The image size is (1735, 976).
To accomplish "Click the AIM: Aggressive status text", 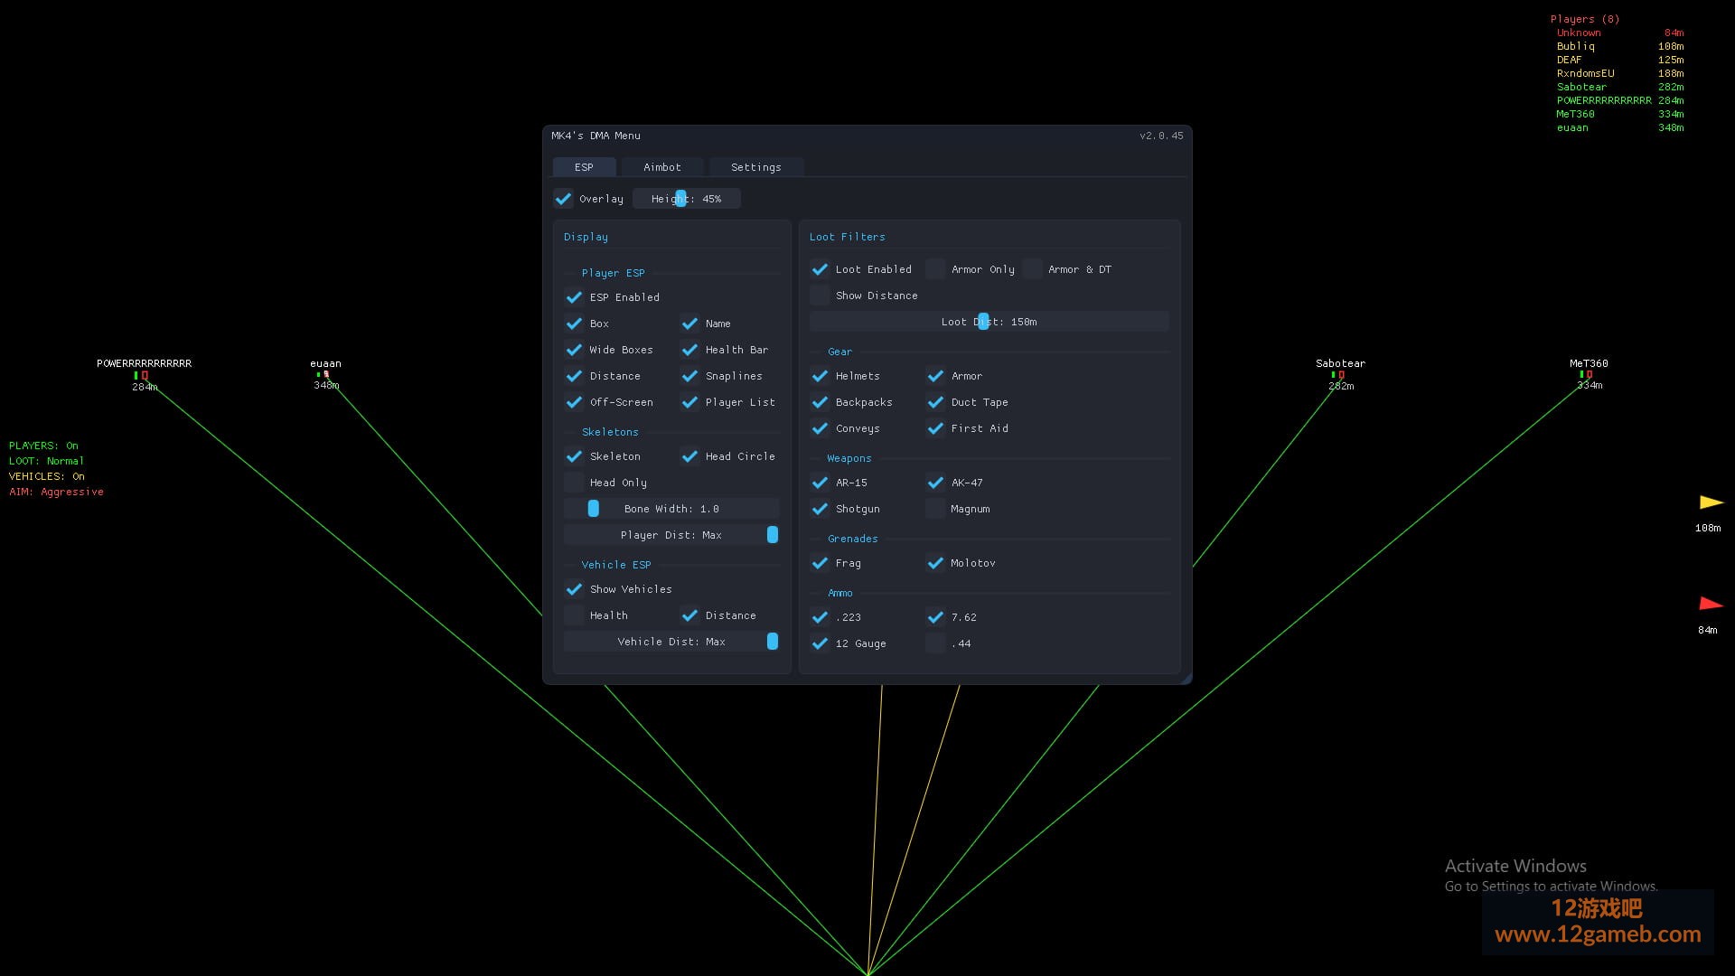I will click(x=56, y=492).
